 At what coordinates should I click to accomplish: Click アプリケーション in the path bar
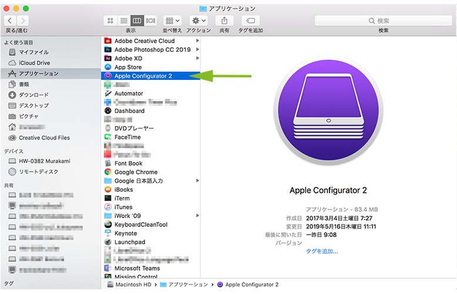184,285
